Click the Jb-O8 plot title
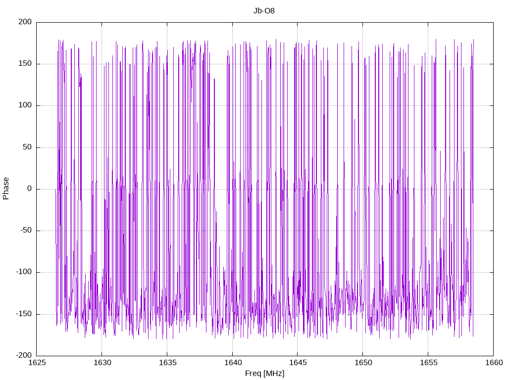Viewport: 507px width, 380px height. [264, 11]
